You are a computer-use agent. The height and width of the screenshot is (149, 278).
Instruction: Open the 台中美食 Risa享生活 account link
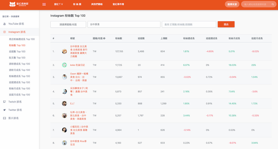pos(78,143)
